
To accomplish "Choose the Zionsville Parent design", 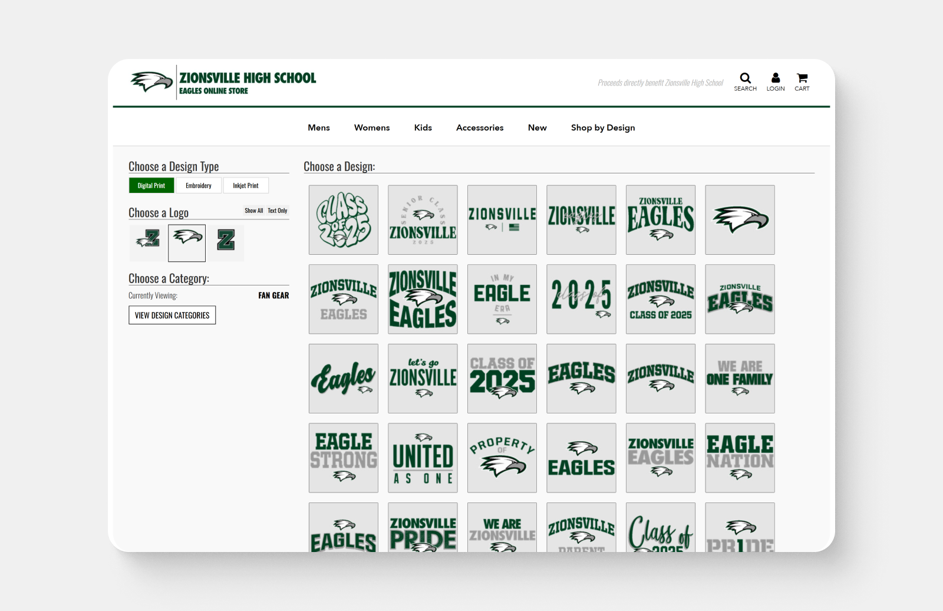I will click(x=581, y=527).
